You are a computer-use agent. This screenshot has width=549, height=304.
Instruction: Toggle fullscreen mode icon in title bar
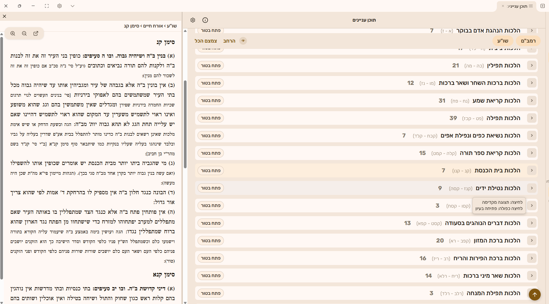pyautogui.click(x=47, y=6)
